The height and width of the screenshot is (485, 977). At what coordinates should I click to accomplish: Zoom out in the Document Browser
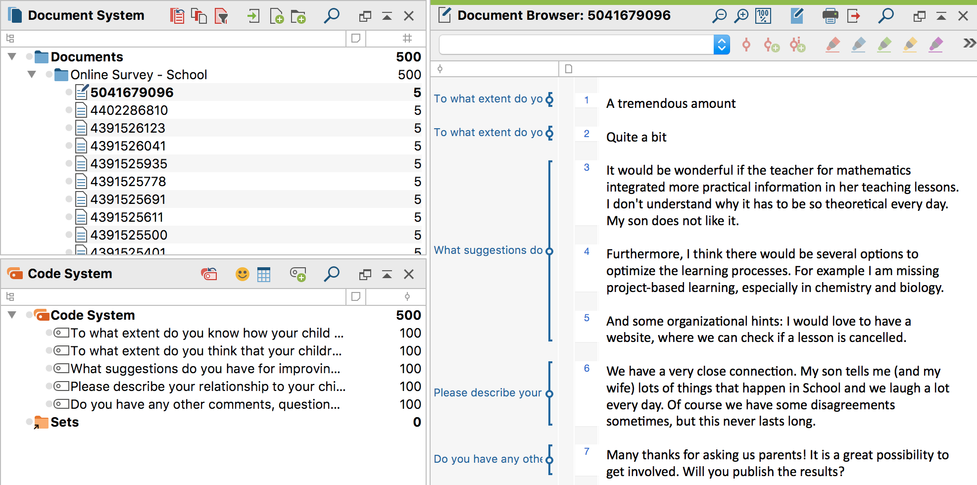719,16
